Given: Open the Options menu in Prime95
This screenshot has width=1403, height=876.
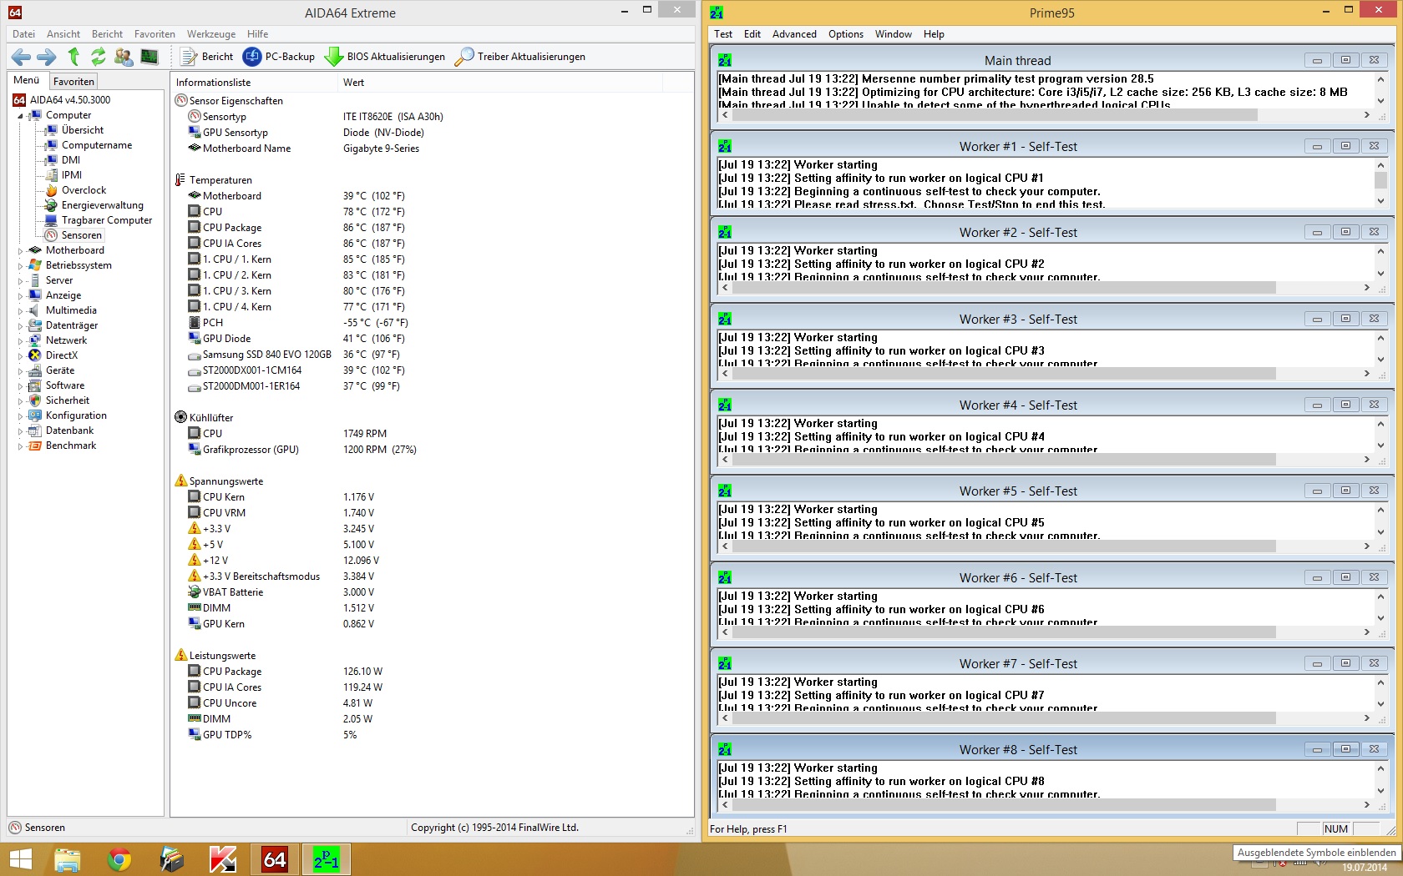Looking at the screenshot, I should [x=846, y=34].
